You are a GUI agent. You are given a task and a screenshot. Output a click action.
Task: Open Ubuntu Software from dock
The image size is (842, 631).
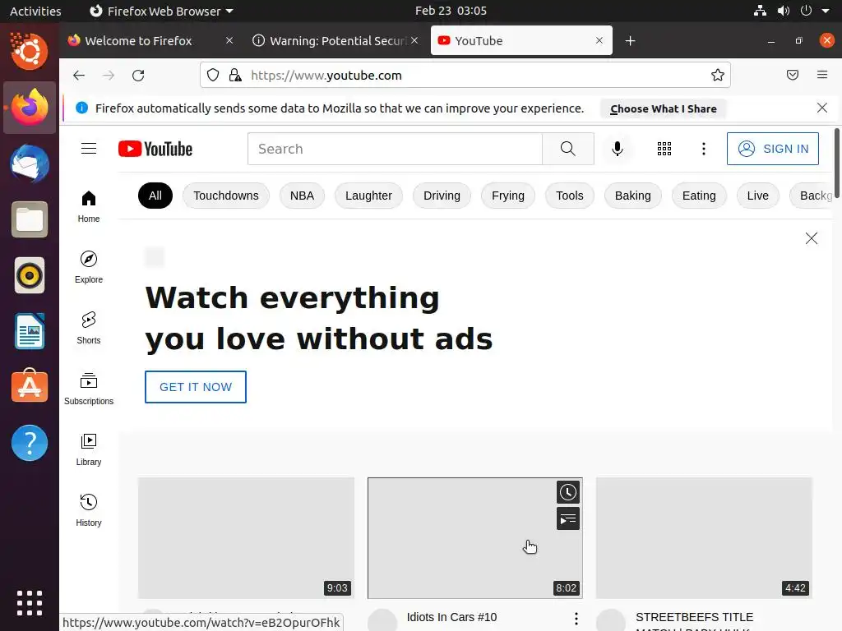pyautogui.click(x=30, y=386)
